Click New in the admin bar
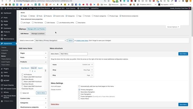The width and height of the screenshot is (193, 109). coord(29,8)
